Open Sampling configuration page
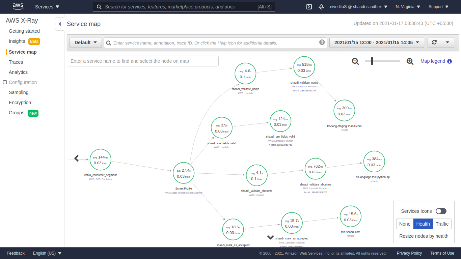Image resolution: width=461 pixels, height=259 pixels. pyautogui.click(x=19, y=92)
